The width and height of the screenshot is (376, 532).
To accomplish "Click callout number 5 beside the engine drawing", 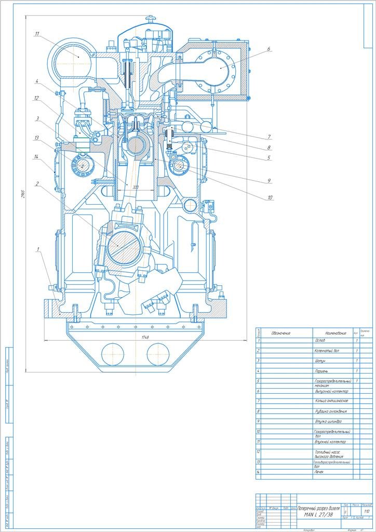I will point(268,157).
